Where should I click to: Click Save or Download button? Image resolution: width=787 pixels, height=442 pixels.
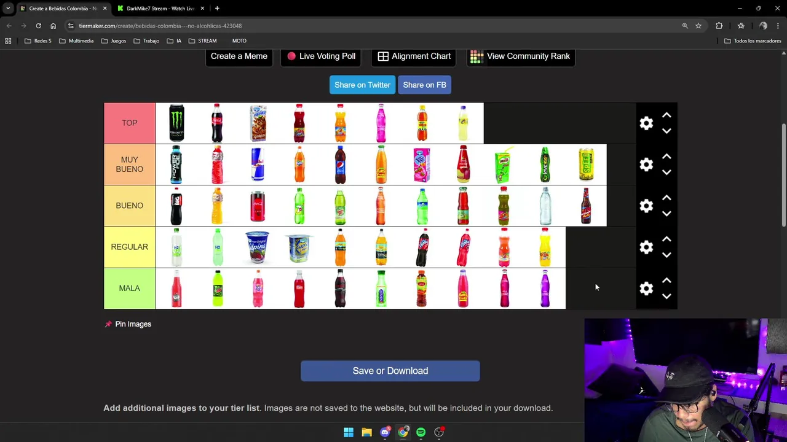pos(390,371)
